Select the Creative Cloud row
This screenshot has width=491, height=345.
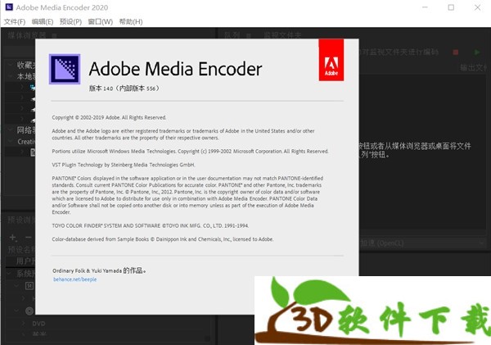[20, 142]
